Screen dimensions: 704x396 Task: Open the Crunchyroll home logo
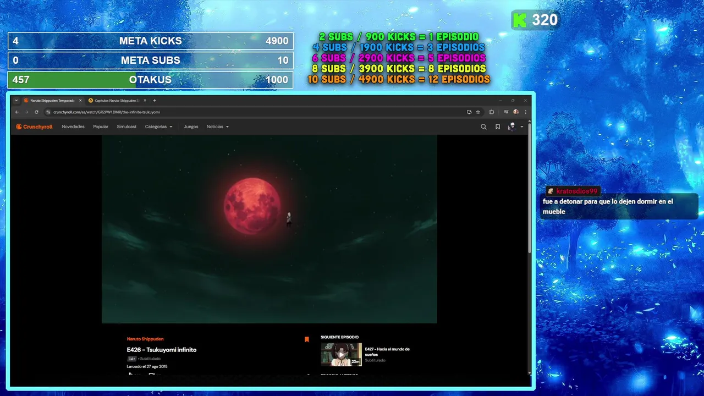point(34,127)
